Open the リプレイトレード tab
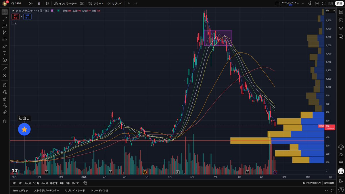This screenshot has height=194, width=345. pos(75,191)
